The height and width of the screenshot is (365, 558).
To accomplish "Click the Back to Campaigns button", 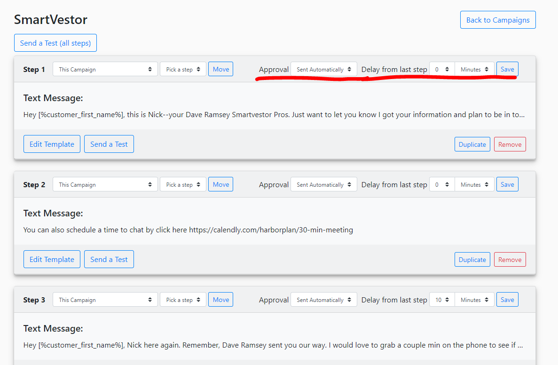I will tap(498, 20).
